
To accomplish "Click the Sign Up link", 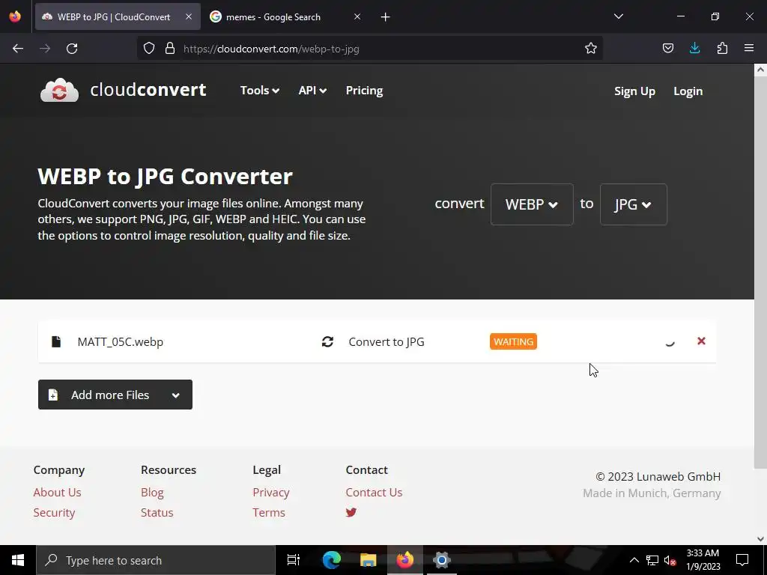I will click(x=634, y=91).
